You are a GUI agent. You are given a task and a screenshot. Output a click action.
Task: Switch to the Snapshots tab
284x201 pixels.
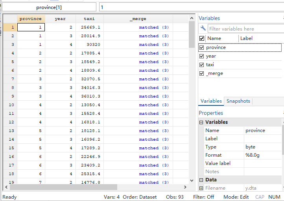click(x=238, y=101)
